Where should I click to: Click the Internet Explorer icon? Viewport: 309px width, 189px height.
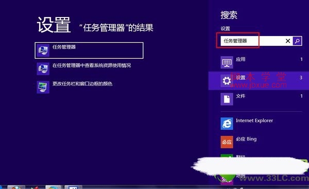point(227,124)
